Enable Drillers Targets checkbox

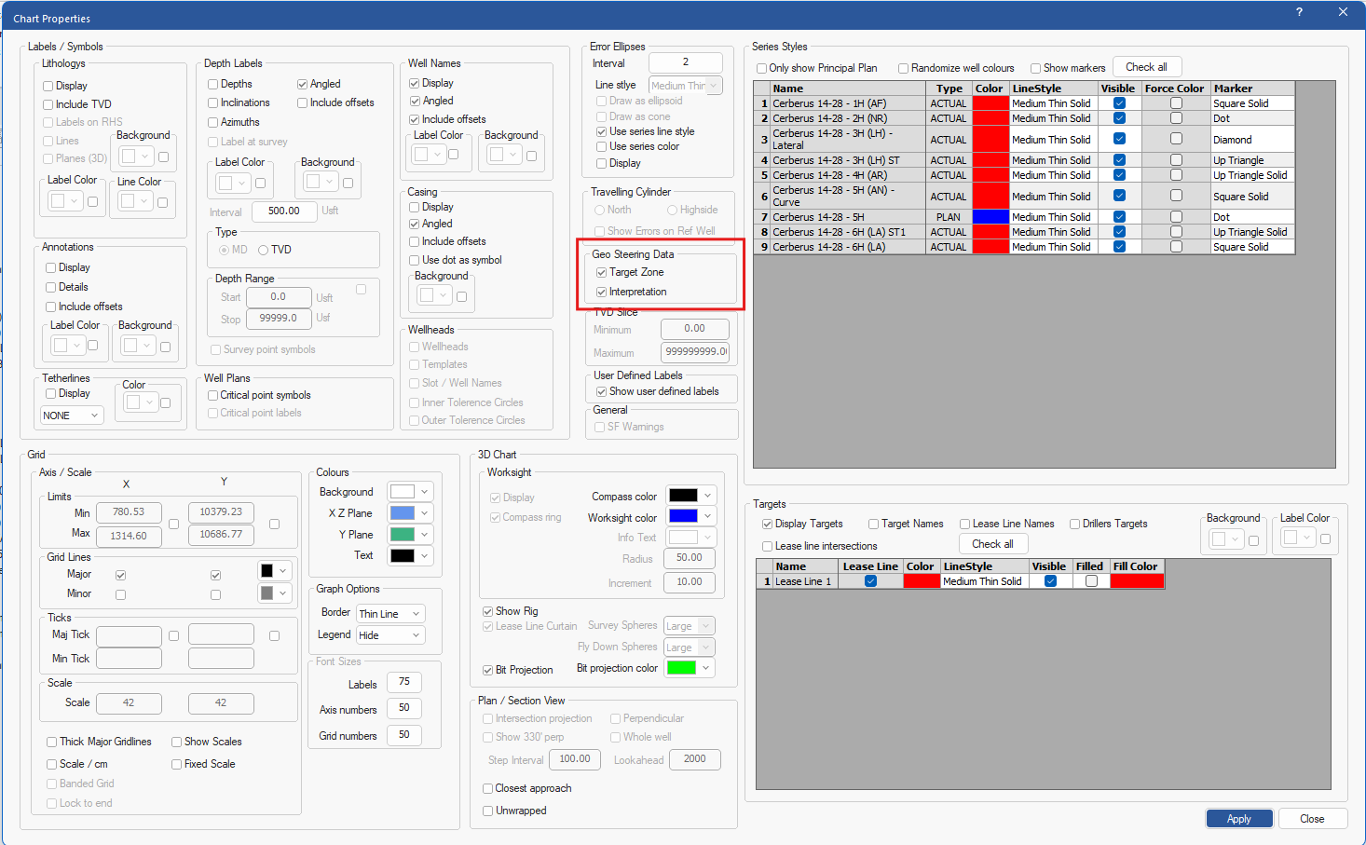click(1075, 525)
